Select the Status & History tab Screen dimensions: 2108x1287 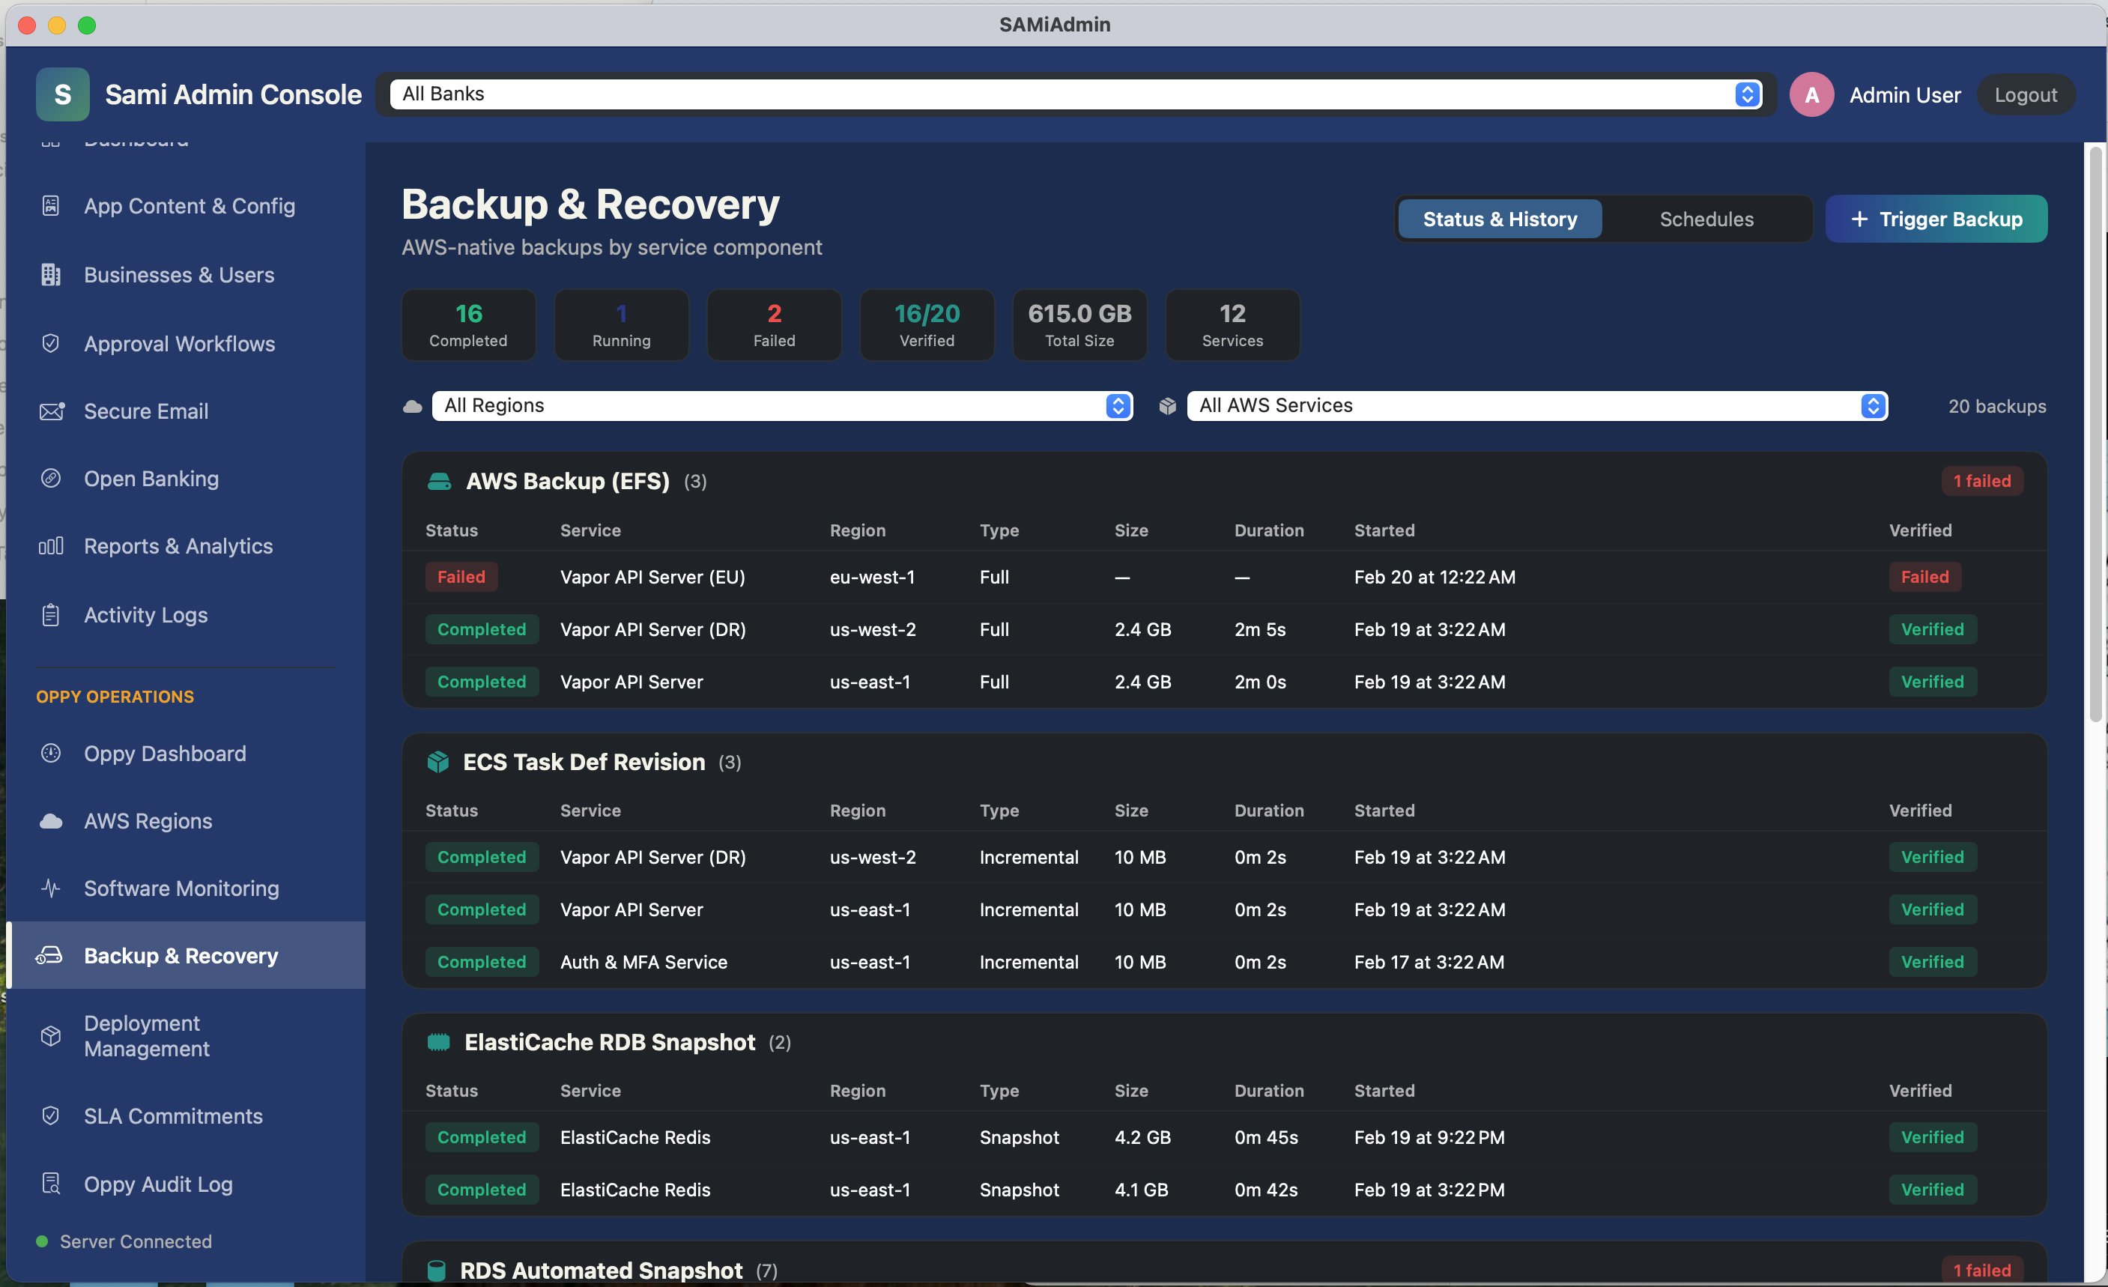(x=1499, y=218)
